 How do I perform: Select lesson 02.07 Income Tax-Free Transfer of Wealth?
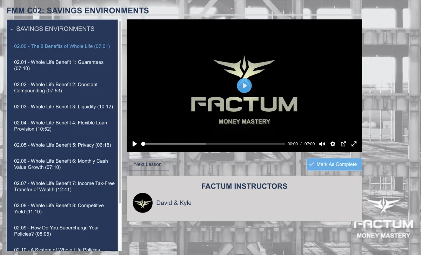(65, 186)
